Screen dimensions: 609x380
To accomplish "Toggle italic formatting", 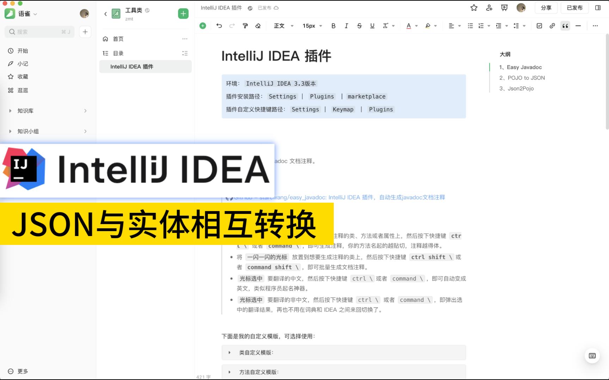I will click(346, 26).
